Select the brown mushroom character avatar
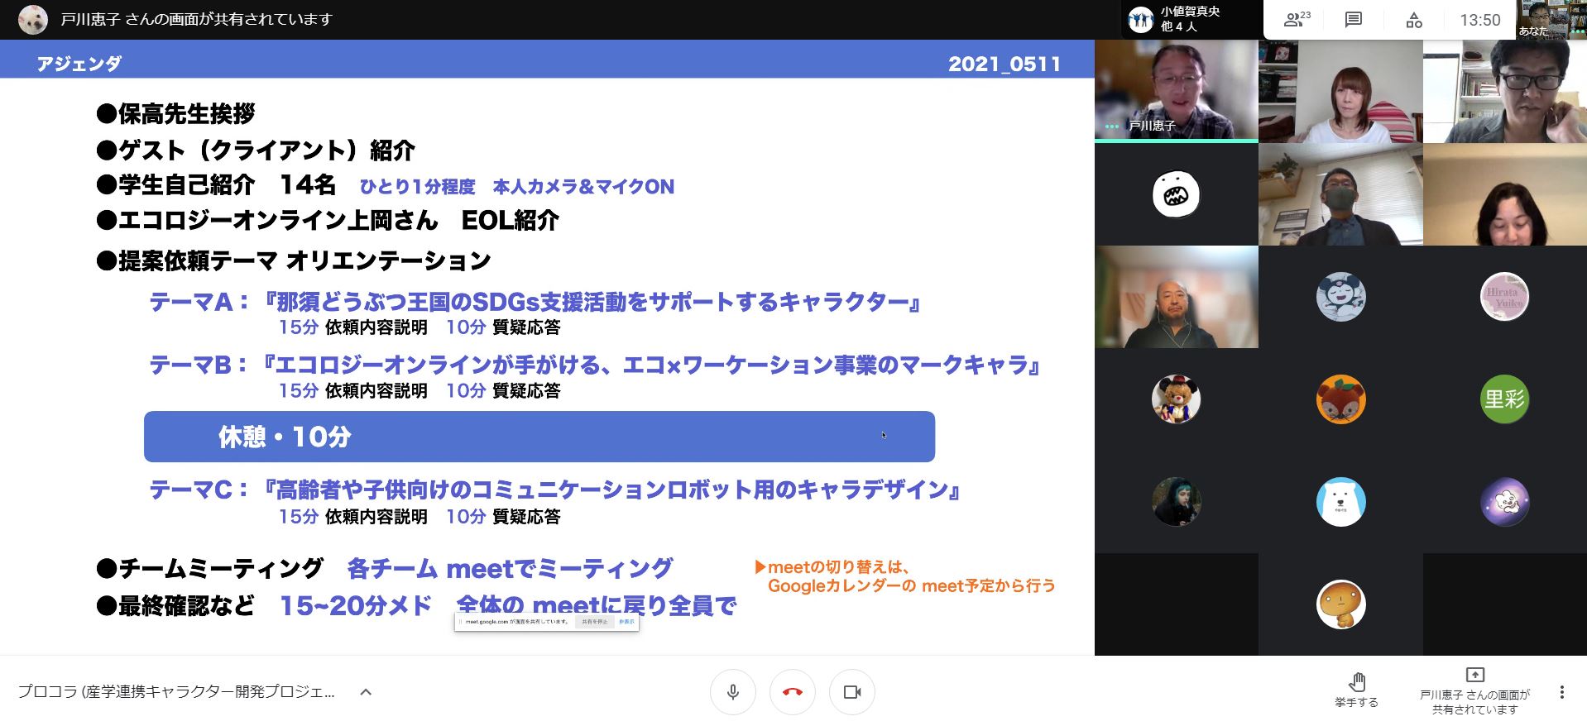 pos(1340,604)
